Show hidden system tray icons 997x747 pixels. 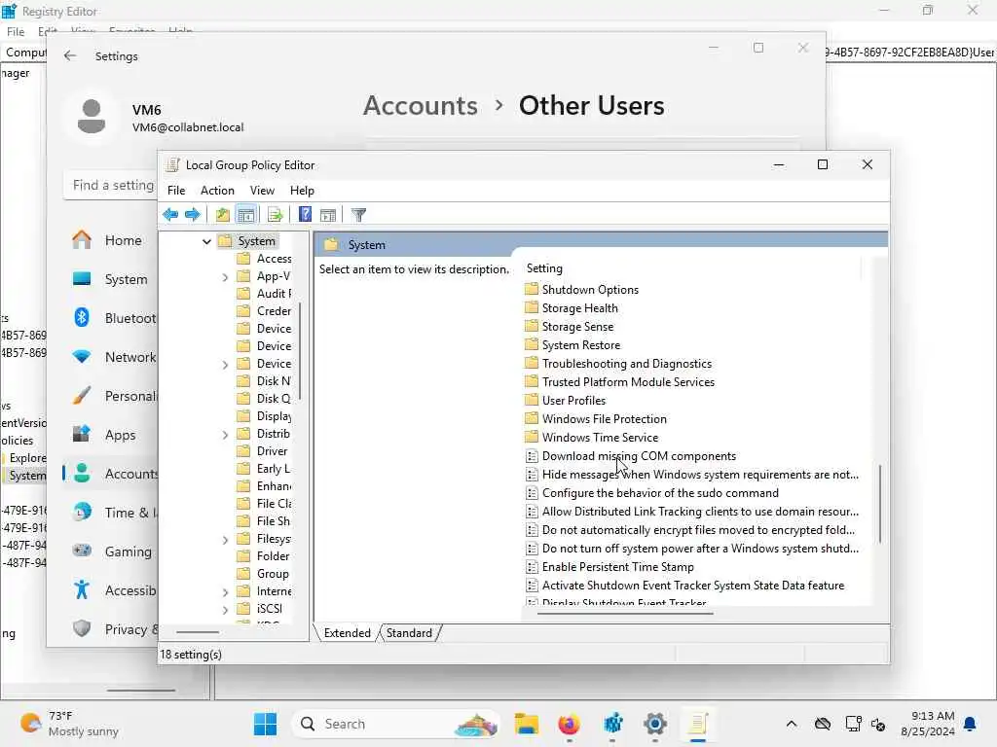point(791,724)
